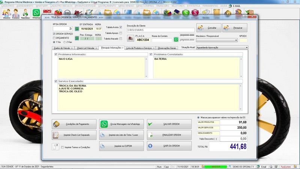Open the Fornece (suppliers) toolbar icon
Image resolution: width=300 pixels, height=169 pixels.
[x=16, y=14]
